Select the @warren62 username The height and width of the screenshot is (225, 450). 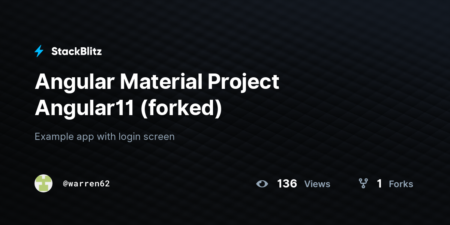[86, 184]
